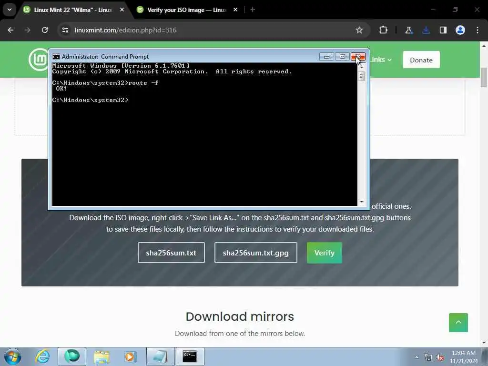Screen dimensions: 488x366
Task: Click the muted volume tray icon
Action: coord(440,357)
